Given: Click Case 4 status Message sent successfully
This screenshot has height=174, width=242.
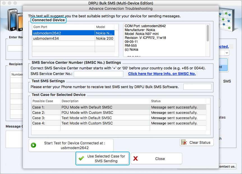Looking at the screenshot, I should click(x=174, y=123).
